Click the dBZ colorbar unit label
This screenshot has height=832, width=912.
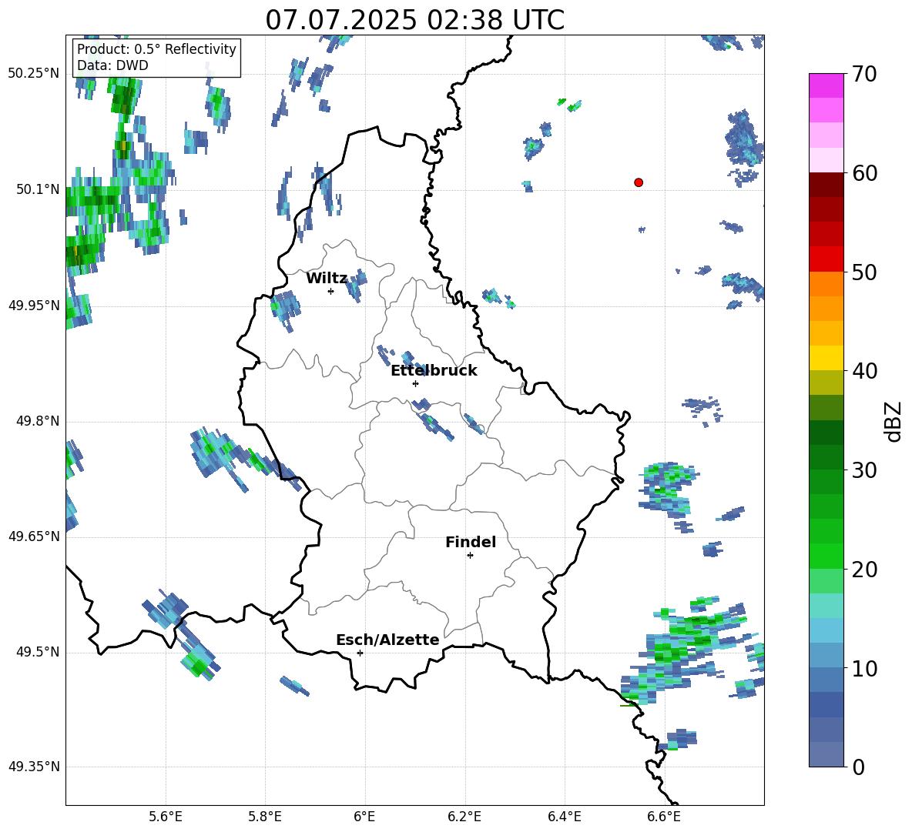click(x=894, y=421)
